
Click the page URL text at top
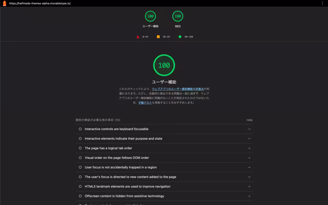[40, 4]
